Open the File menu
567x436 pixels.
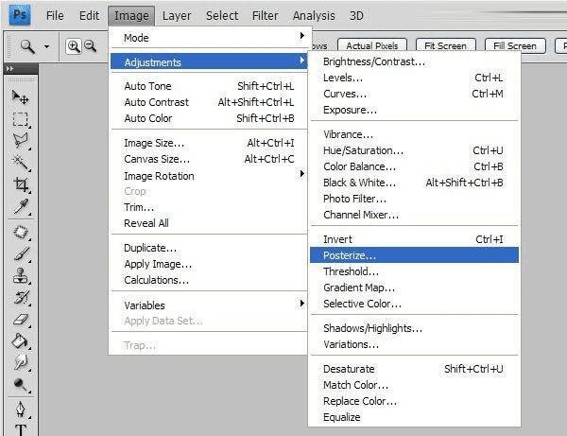[x=55, y=15]
